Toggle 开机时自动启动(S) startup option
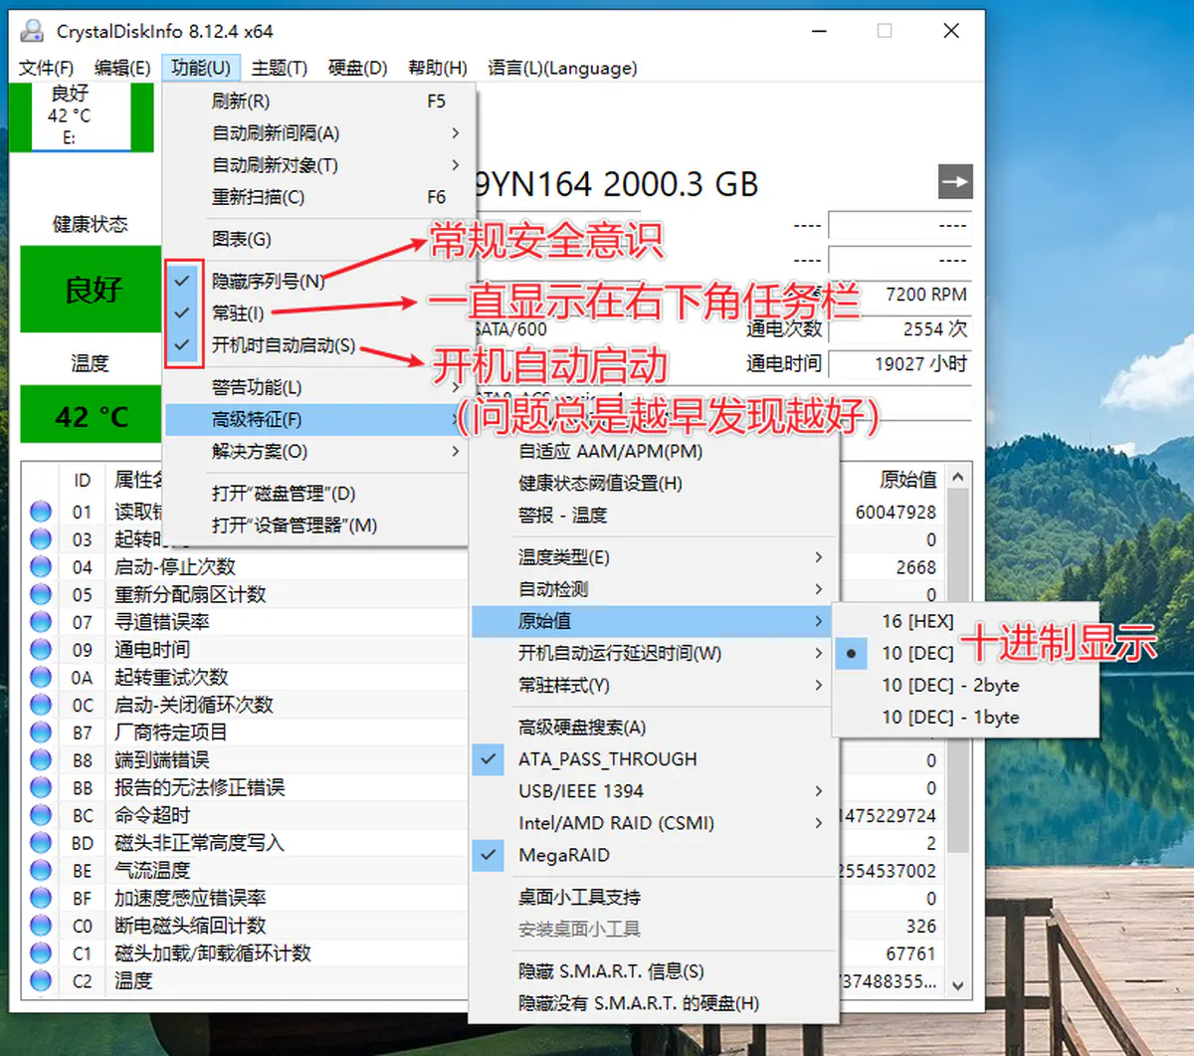 [314, 345]
